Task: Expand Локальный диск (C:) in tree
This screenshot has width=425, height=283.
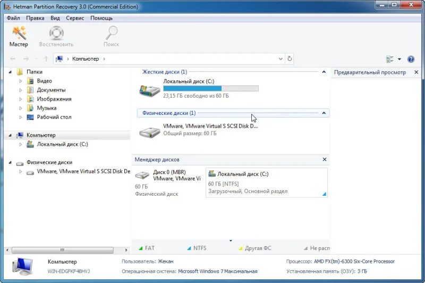Action: coord(20,144)
